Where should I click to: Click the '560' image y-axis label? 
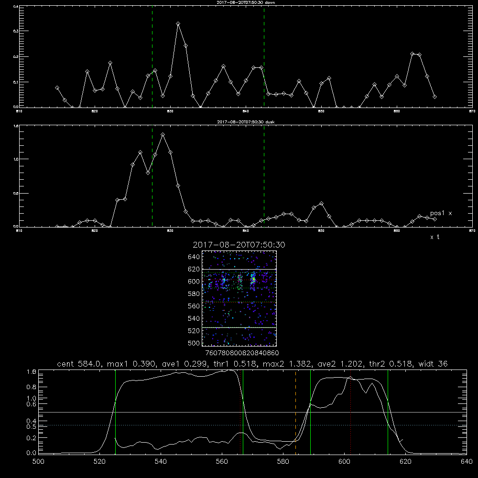point(194,306)
